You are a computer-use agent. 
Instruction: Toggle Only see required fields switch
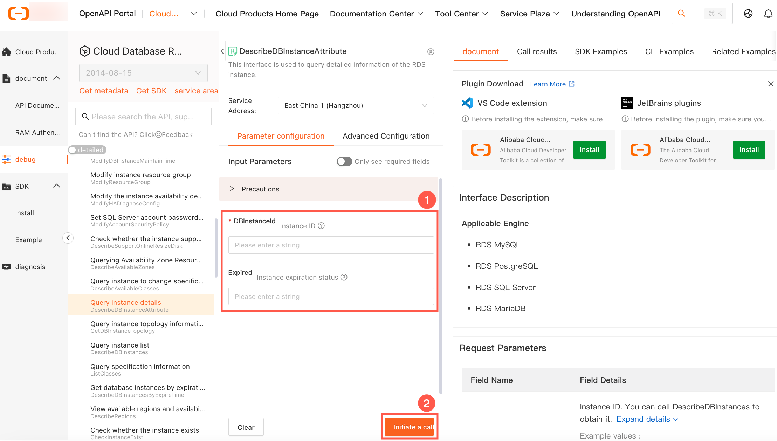coord(344,161)
